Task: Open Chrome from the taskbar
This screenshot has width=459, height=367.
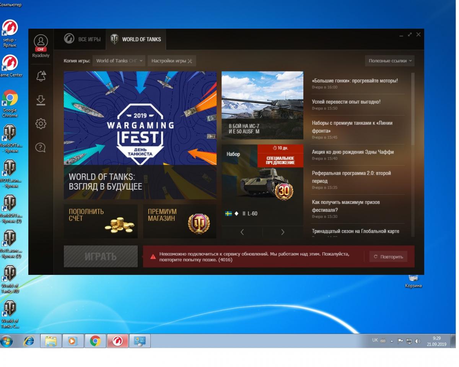Action: pyautogui.click(x=95, y=341)
